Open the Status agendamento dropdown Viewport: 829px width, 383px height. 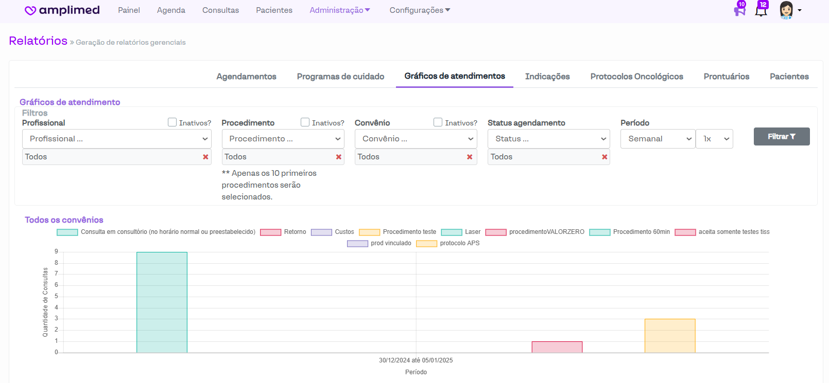548,139
